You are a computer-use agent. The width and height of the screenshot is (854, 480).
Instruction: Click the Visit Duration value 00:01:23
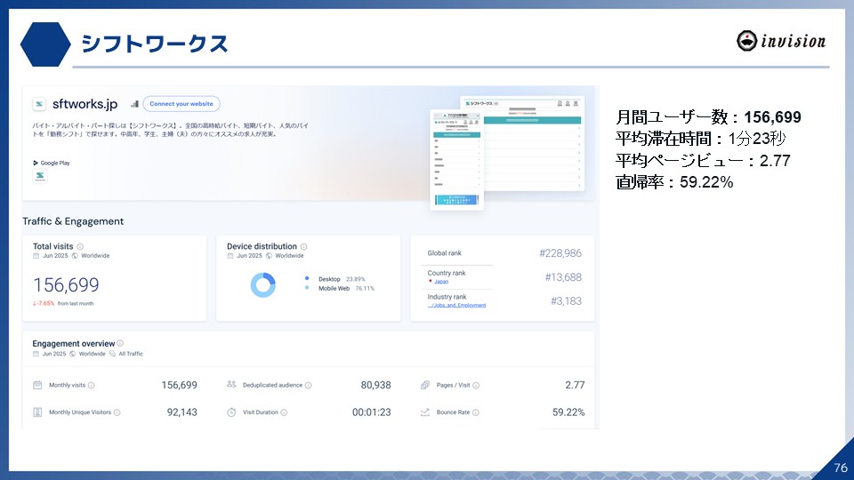pos(372,412)
